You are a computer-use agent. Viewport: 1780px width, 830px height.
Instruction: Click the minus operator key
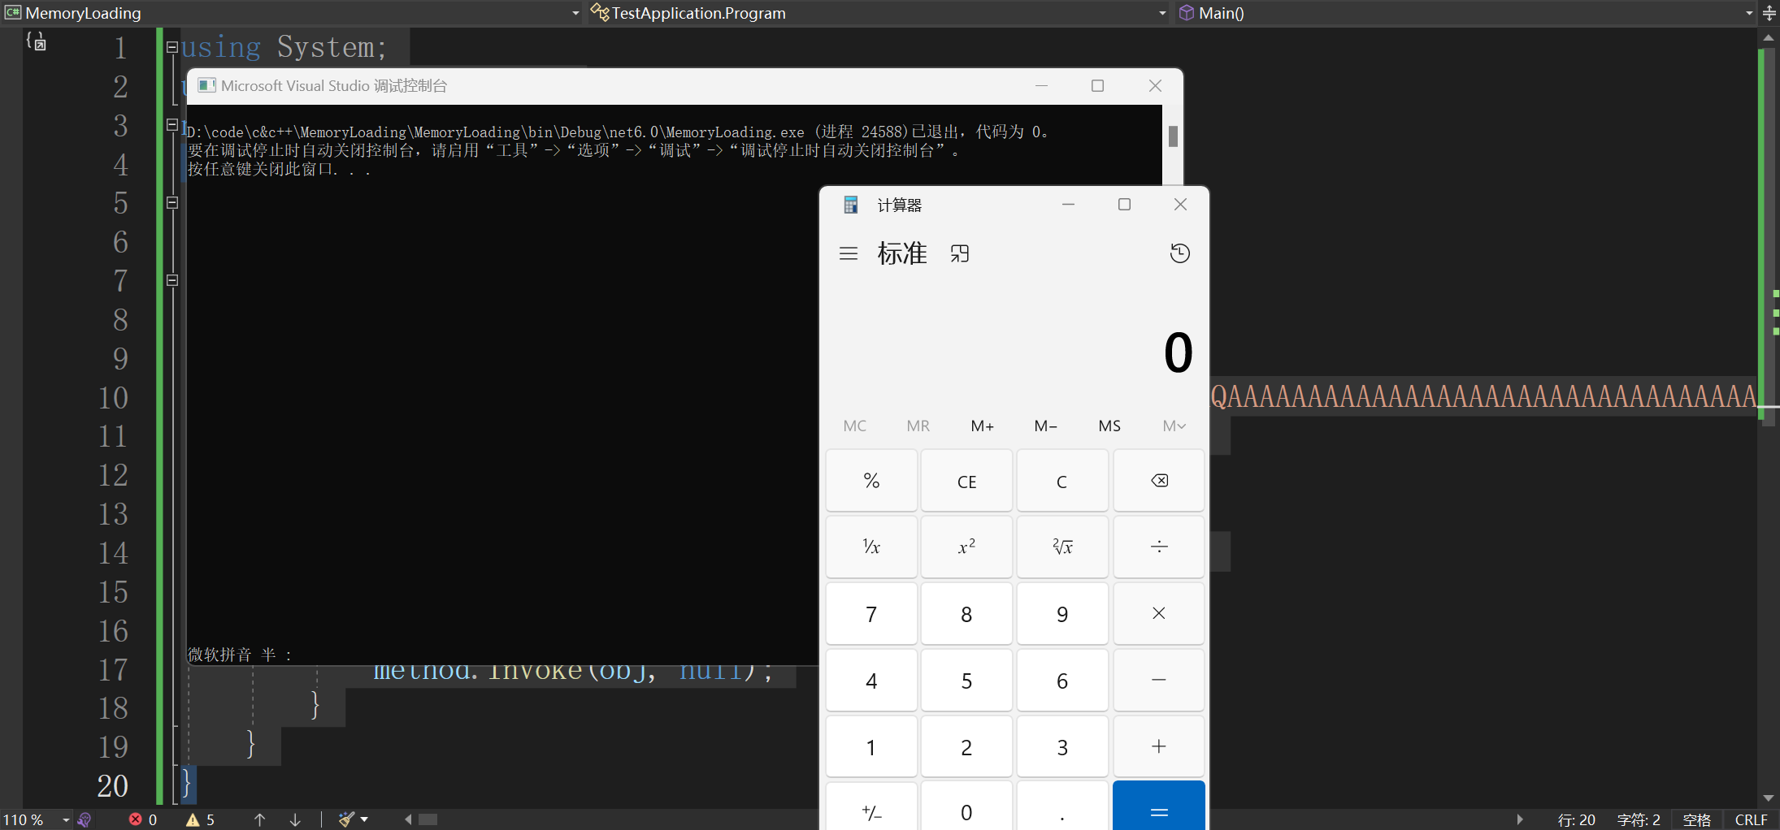coord(1159,681)
